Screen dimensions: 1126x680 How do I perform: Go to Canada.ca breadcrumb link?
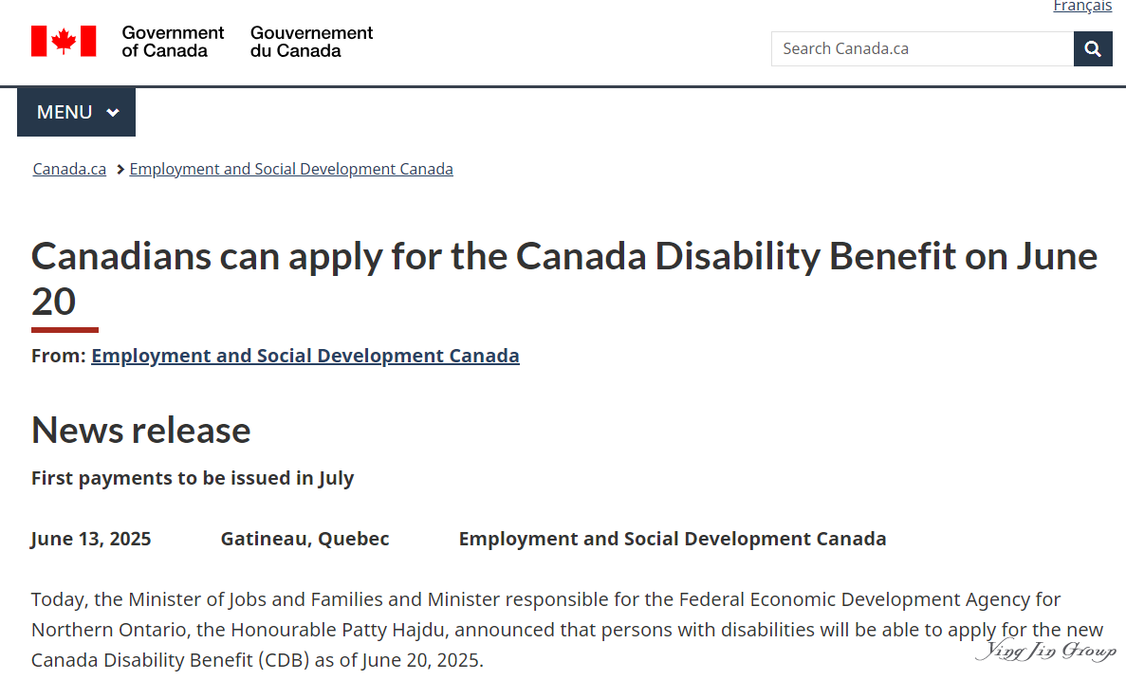click(69, 169)
